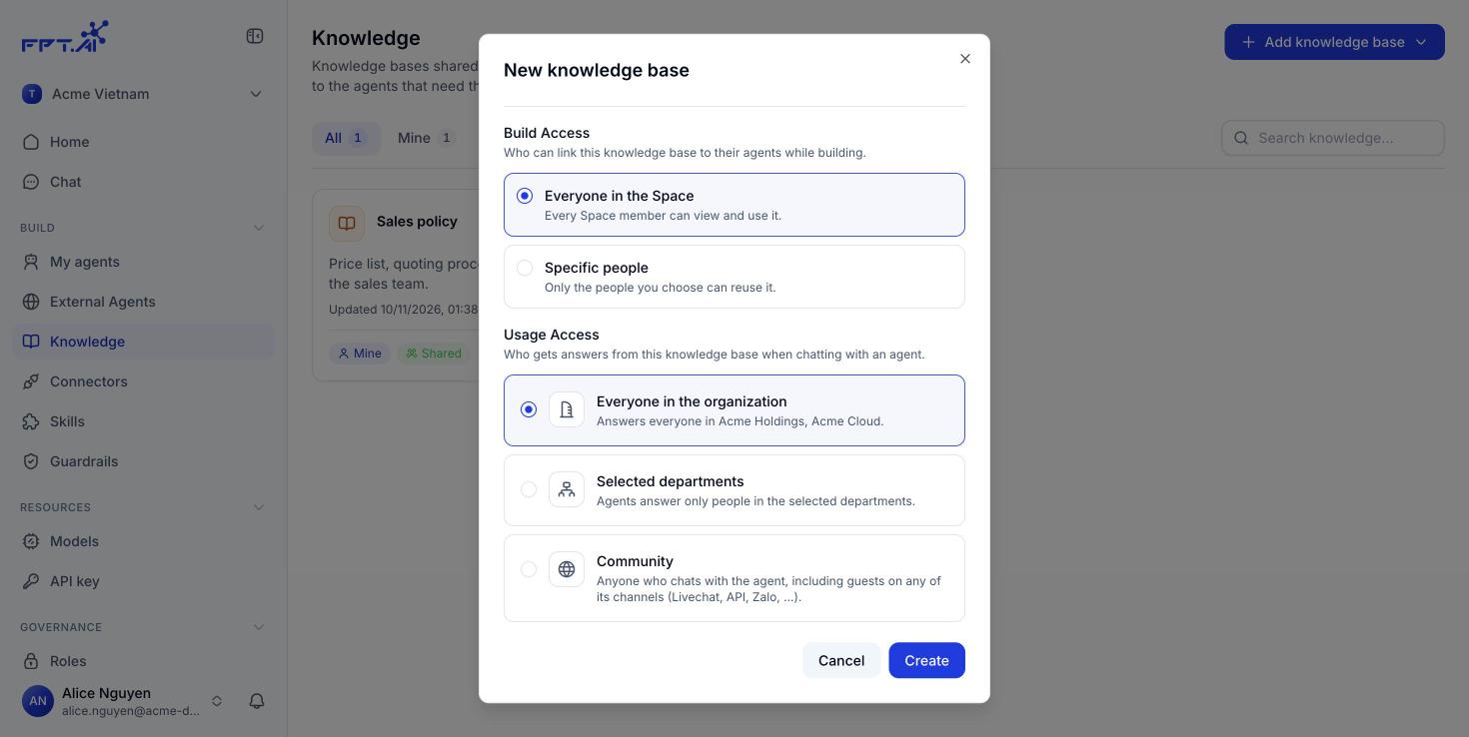Click the building icon for Everyone in organization
1469x737 pixels.
pyautogui.click(x=567, y=409)
